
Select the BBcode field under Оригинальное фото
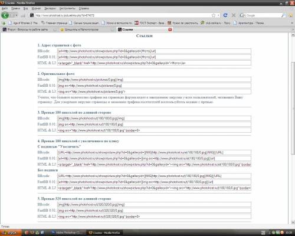[154, 80]
